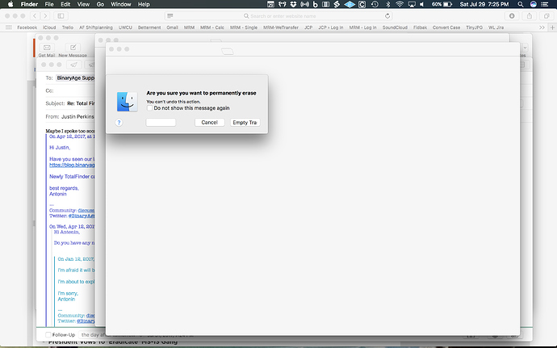This screenshot has height=348, width=557.
Task: Click the Cc field in compose window
Action: click(x=70, y=90)
